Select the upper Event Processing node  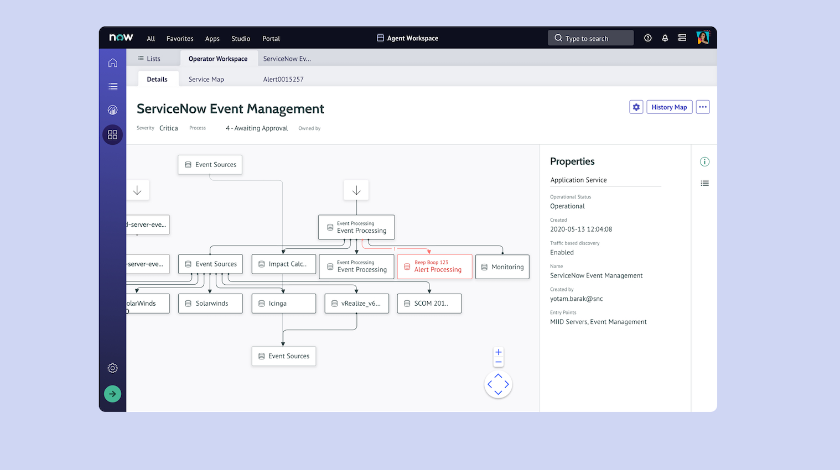point(356,227)
